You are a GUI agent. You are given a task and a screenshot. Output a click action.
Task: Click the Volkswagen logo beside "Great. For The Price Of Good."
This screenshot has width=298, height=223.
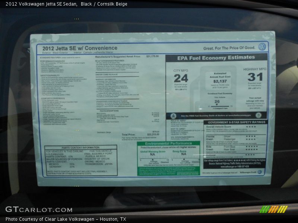[x=262, y=46]
